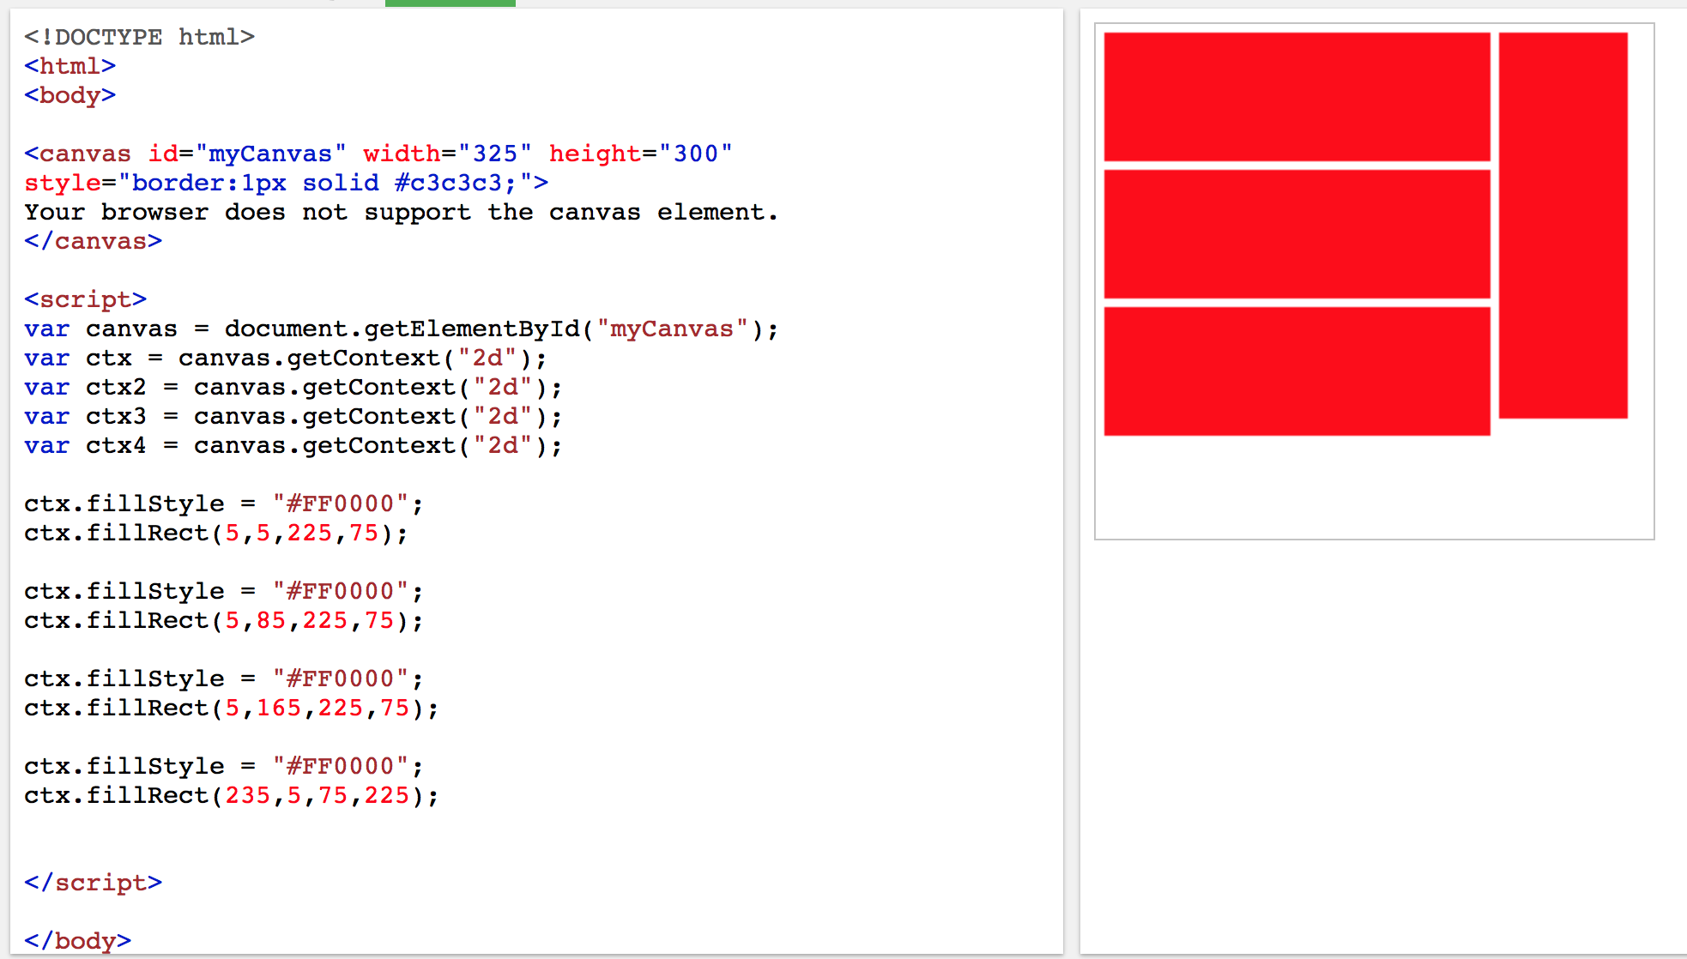Click the "myCanvas" id value in canvas tag
1687x959 pixels.
click(x=270, y=154)
